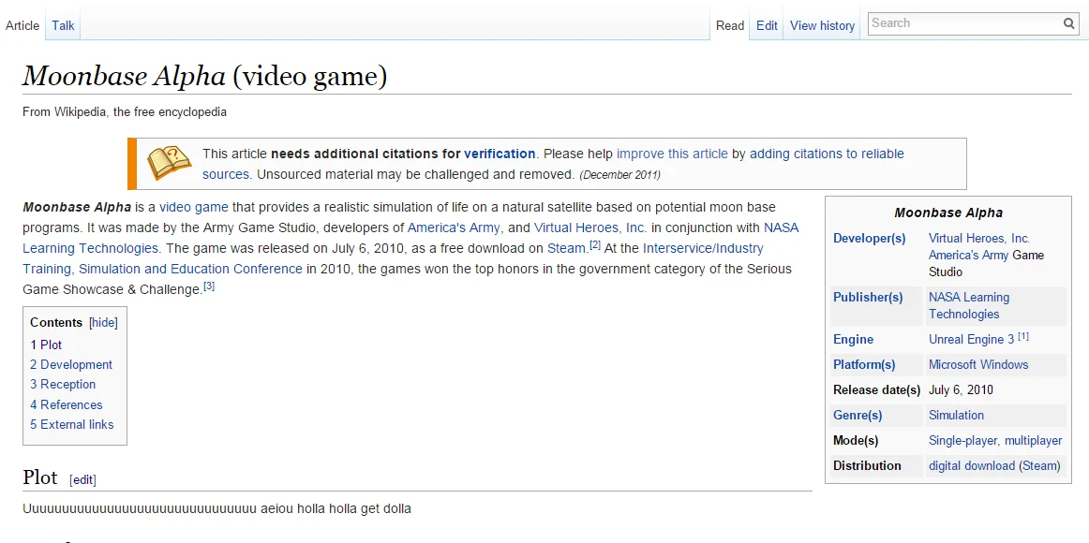This screenshot has width=1089, height=543.
Task: Open Platform(s) label link
Action: pos(864,365)
